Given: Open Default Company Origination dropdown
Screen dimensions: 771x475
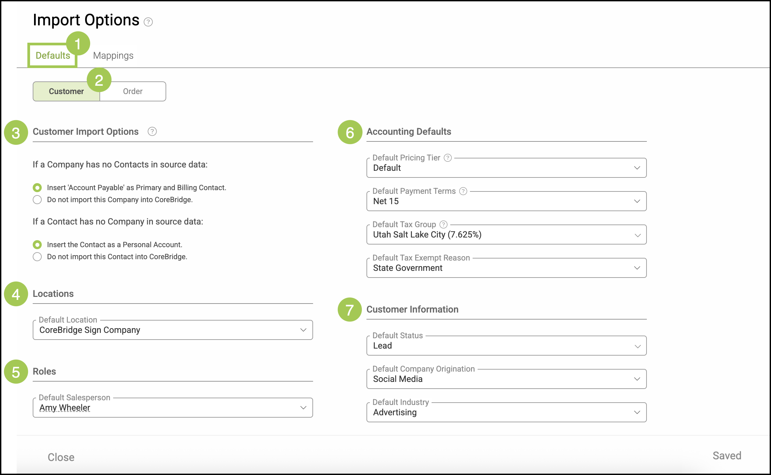Looking at the screenshot, I should point(506,379).
